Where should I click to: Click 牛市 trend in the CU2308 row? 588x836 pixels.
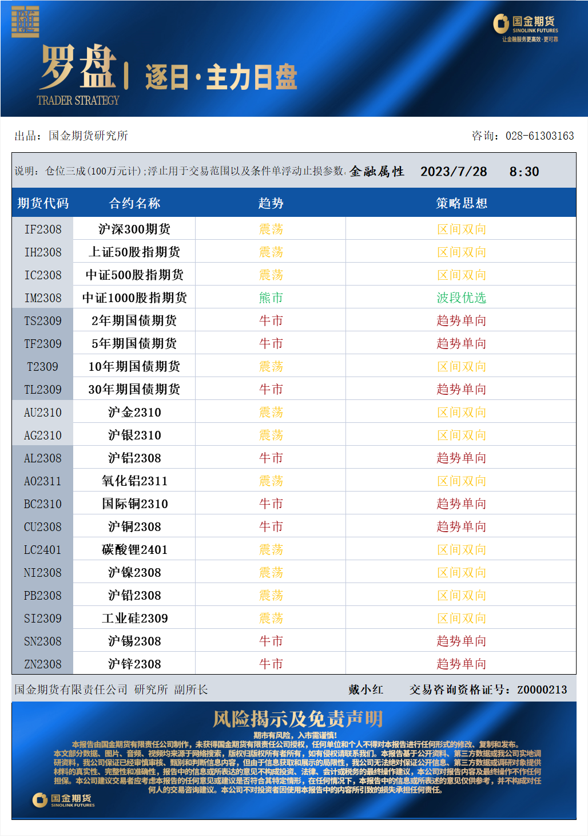click(x=271, y=526)
